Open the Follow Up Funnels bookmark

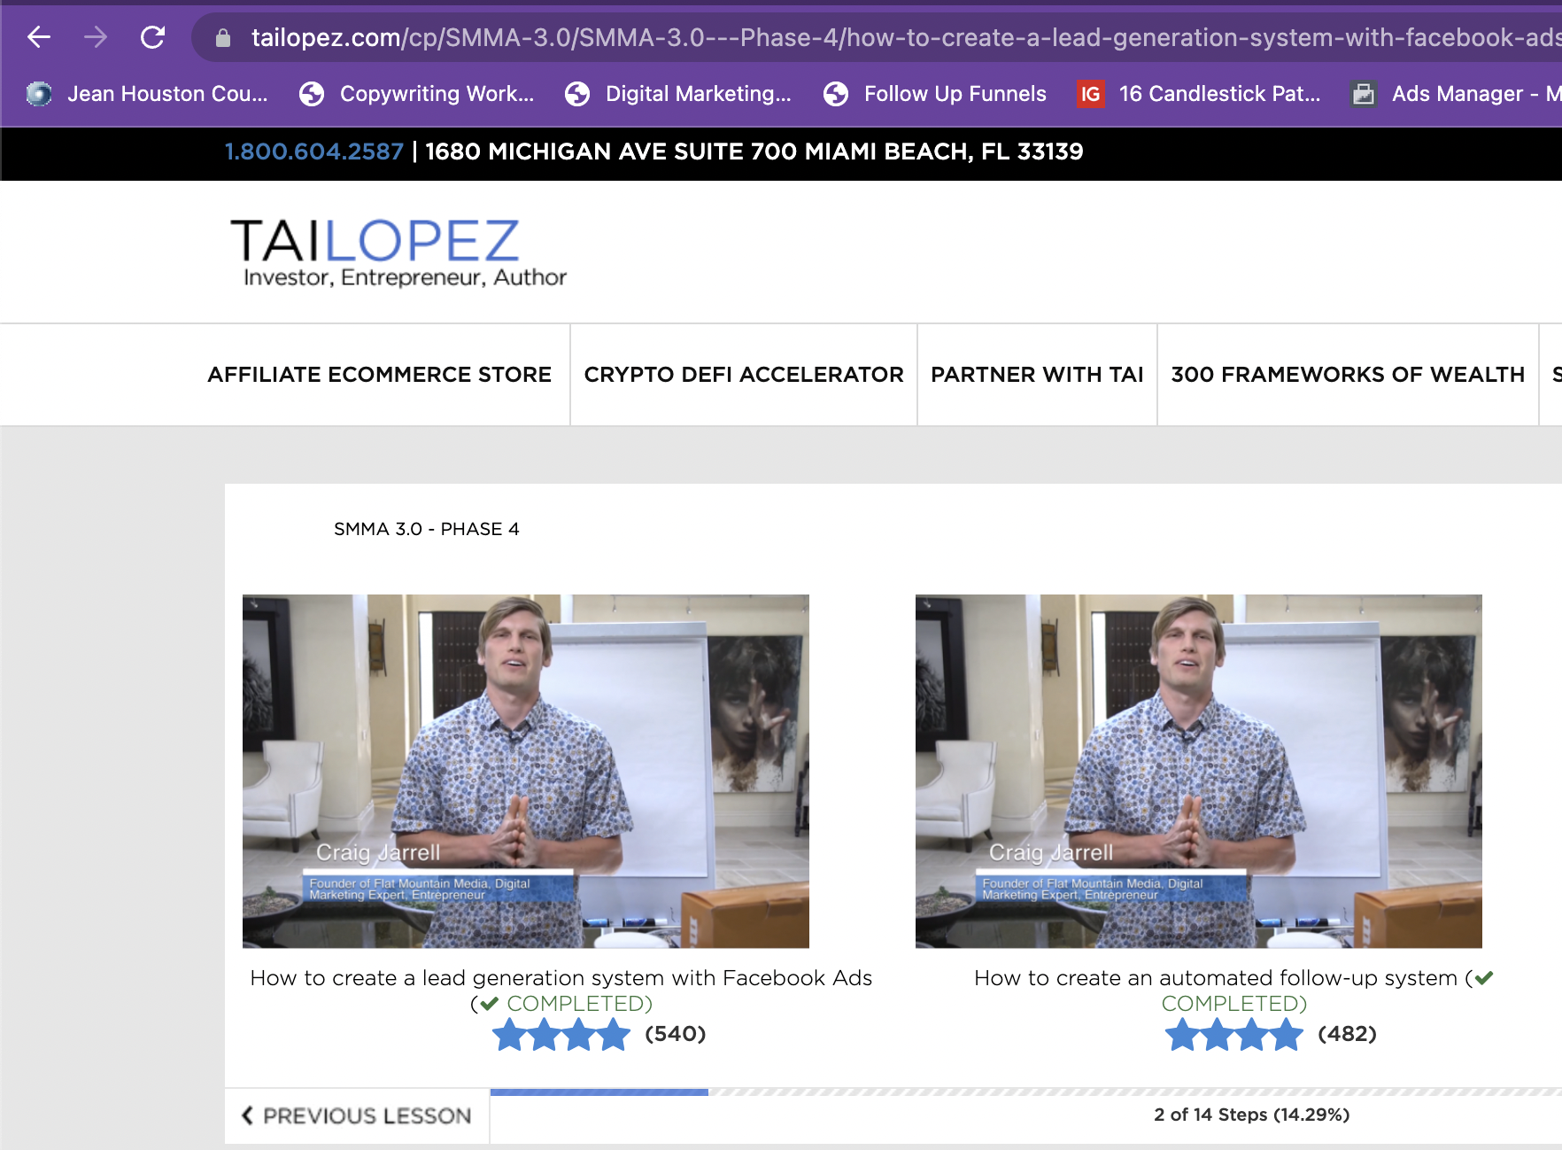click(x=934, y=94)
